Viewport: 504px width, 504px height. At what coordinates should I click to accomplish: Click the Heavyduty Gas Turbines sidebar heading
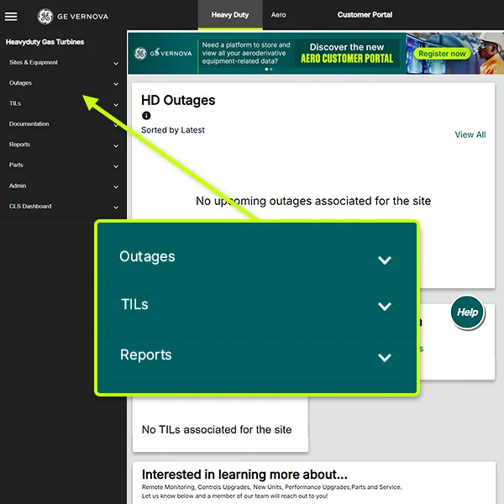[x=45, y=42]
